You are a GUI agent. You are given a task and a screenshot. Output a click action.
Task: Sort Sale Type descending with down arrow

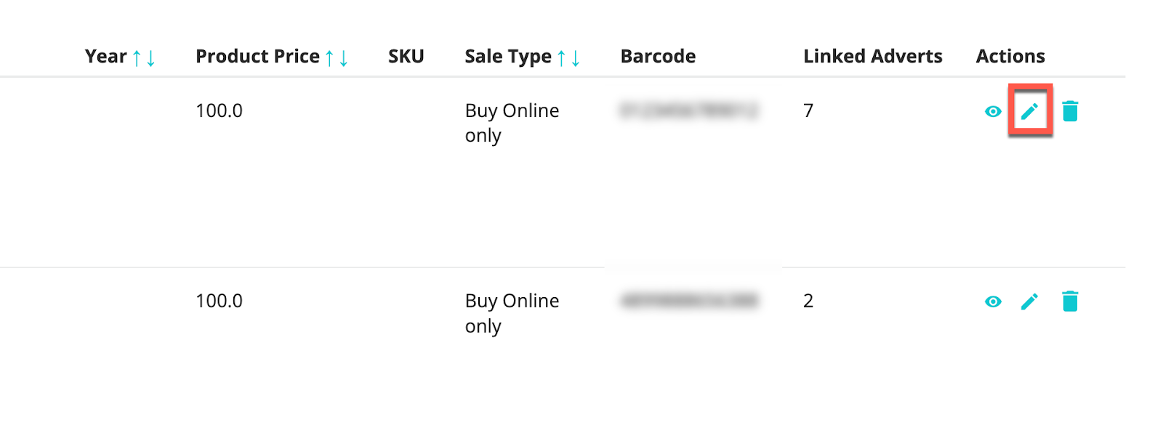click(x=575, y=58)
